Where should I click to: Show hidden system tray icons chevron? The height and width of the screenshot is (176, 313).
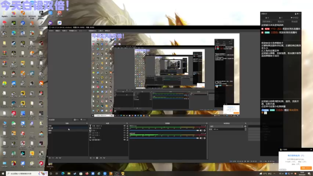(275, 174)
